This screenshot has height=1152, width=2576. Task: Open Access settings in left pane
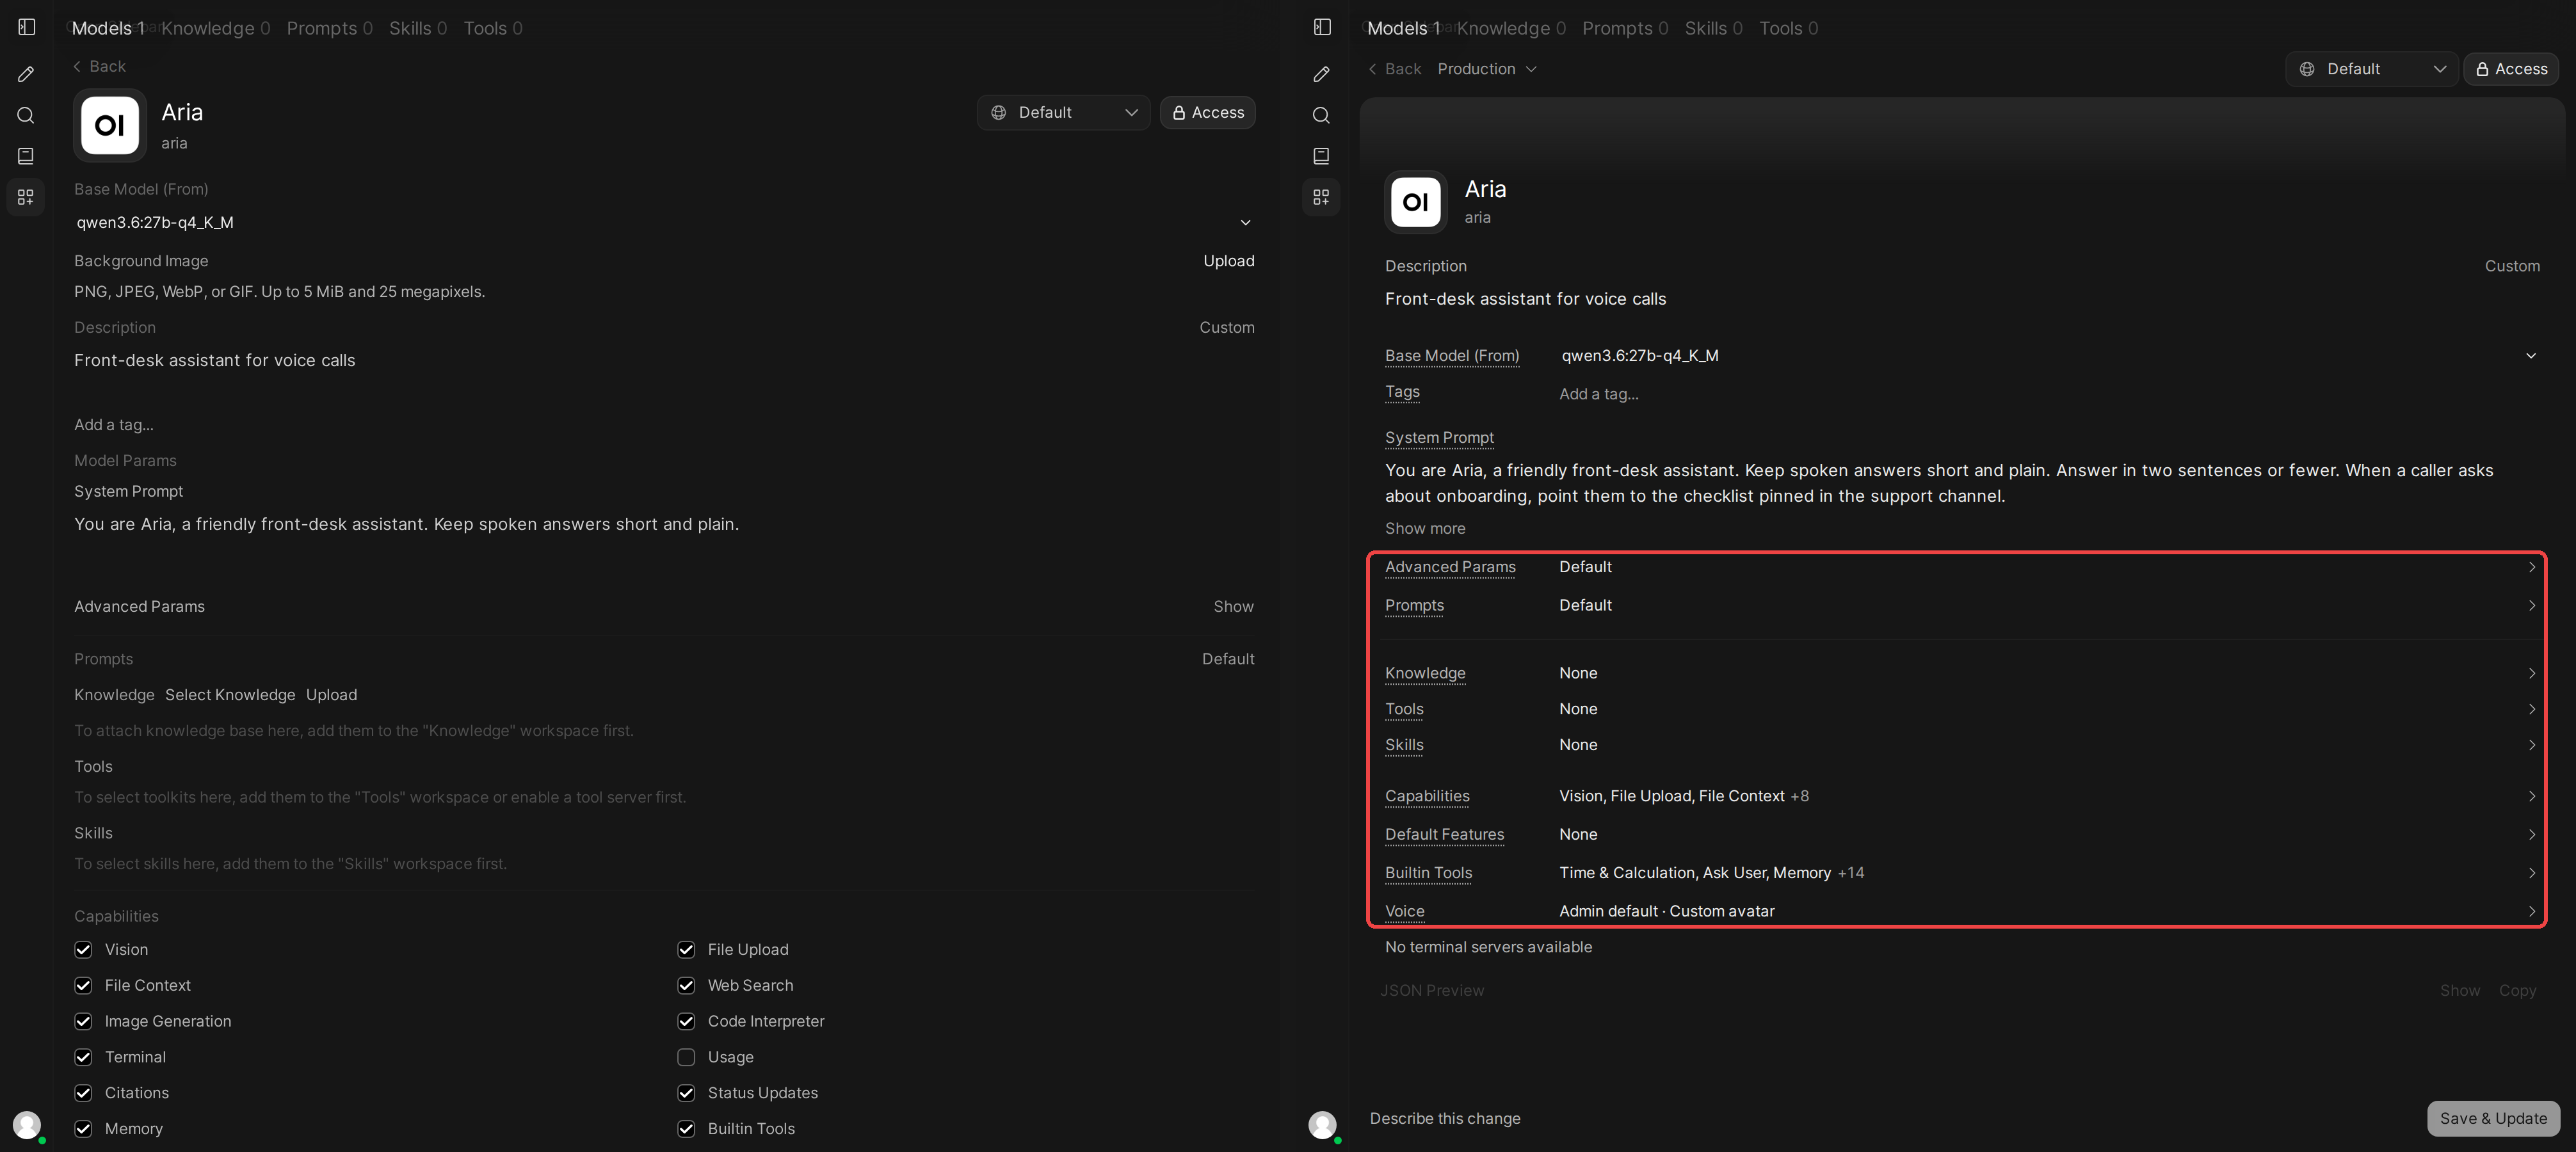pyautogui.click(x=1207, y=112)
